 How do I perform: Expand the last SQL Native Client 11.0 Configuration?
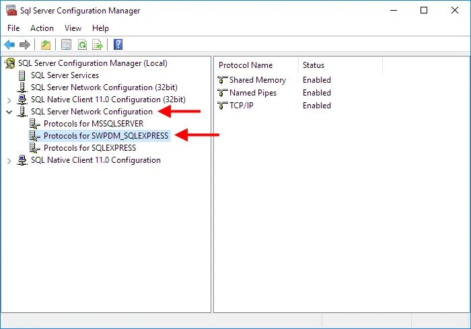9,161
